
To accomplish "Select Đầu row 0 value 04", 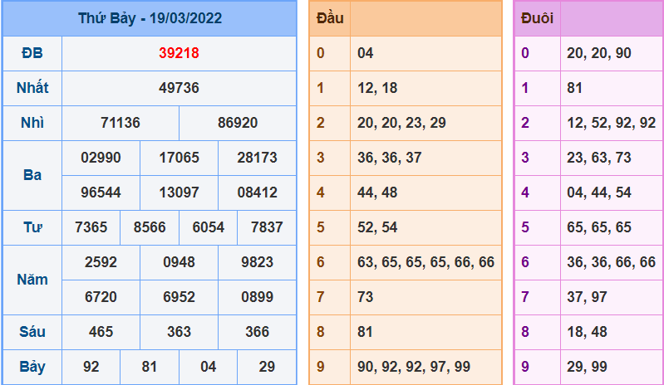I will pos(365,53).
